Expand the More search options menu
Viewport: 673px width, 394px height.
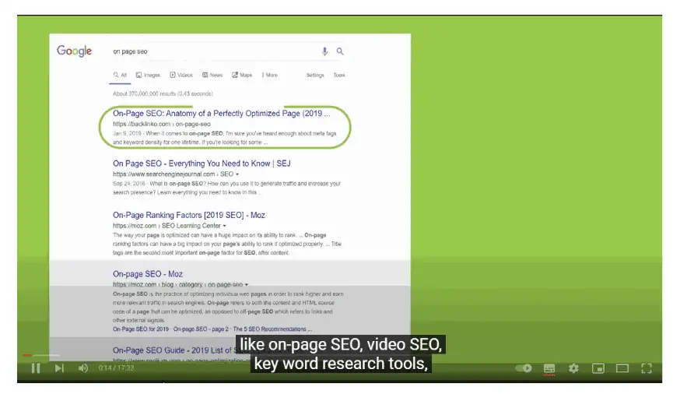(269, 76)
